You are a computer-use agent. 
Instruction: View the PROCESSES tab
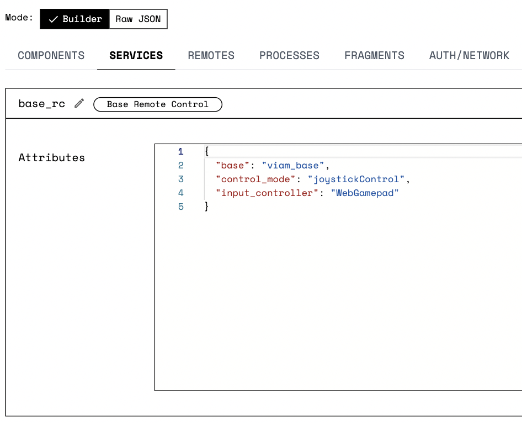(x=289, y=55)
